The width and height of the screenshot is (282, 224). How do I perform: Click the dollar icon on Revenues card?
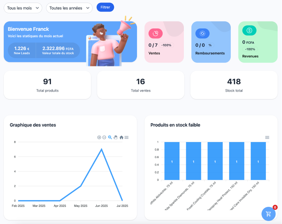coord(249,30)
